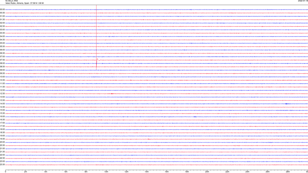Viewport: 308px width, 173px height.
Task: Select the 06:30 trace time label
Action: (x=2, y=54)
